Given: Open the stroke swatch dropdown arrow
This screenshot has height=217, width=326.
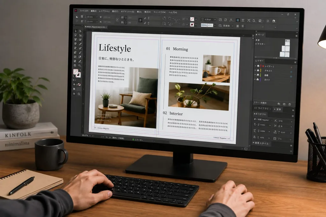Looking at the screenshot, I should coord(196,25).
